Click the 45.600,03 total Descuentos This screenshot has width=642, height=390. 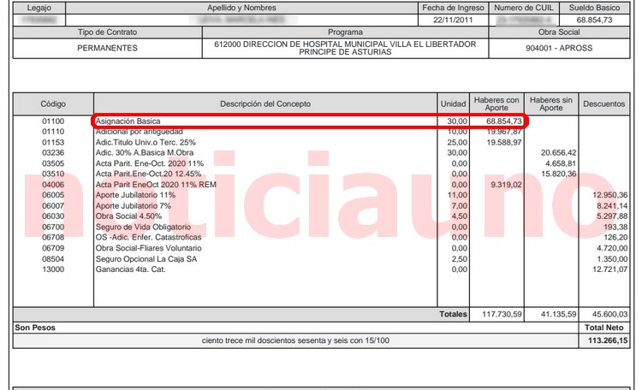click(x=610, y=314)
